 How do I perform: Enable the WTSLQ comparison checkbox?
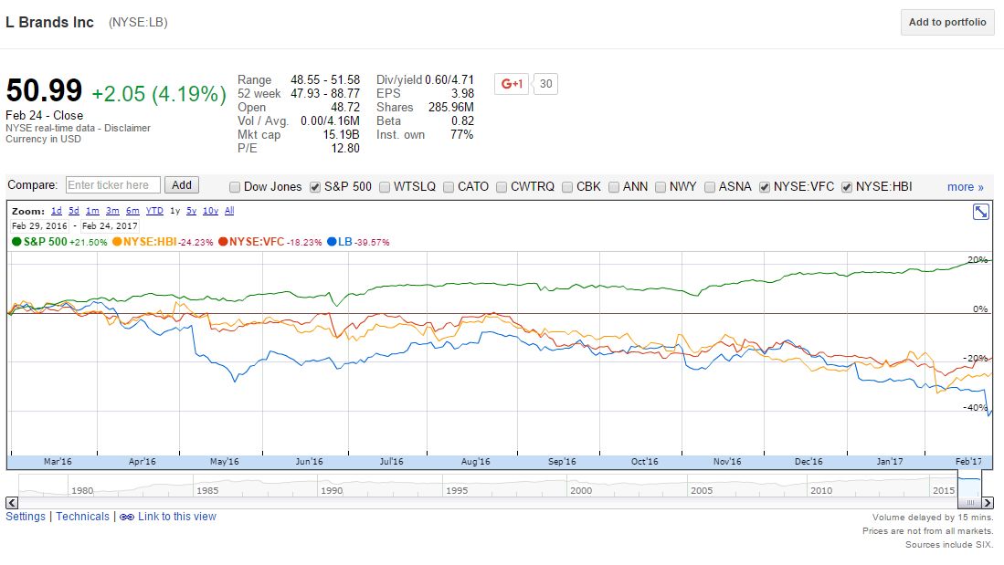pos(385,187)
